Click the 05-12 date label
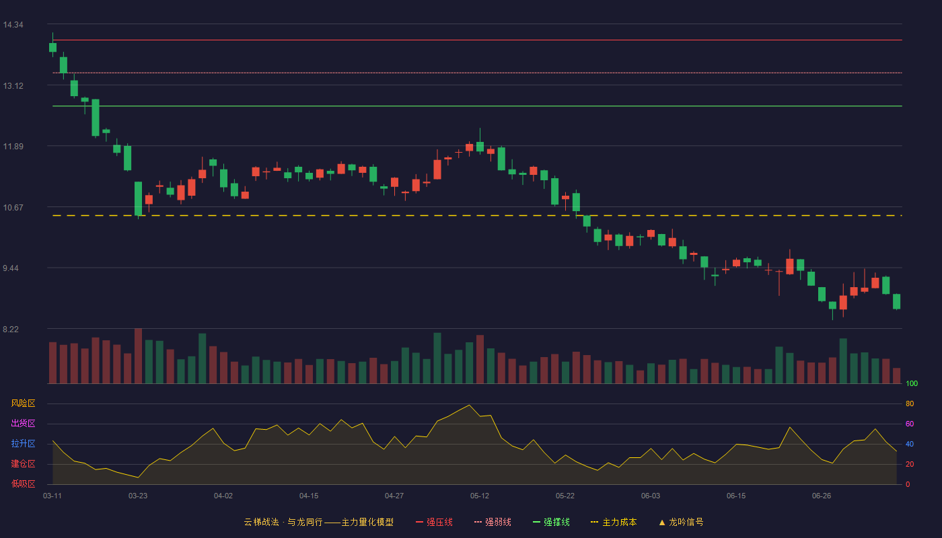Screen dimensions: 942x538 point(480,496)
